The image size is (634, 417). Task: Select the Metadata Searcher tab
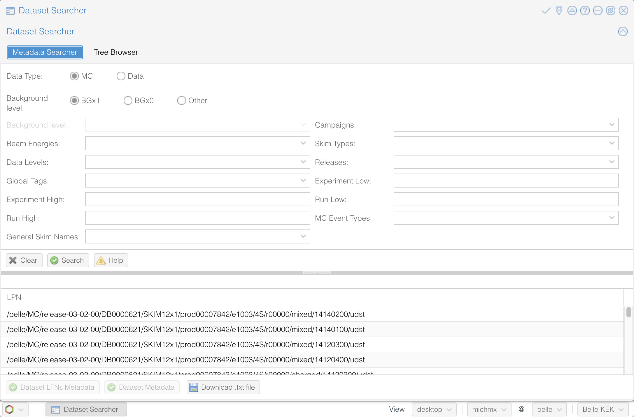pos(45,52)
